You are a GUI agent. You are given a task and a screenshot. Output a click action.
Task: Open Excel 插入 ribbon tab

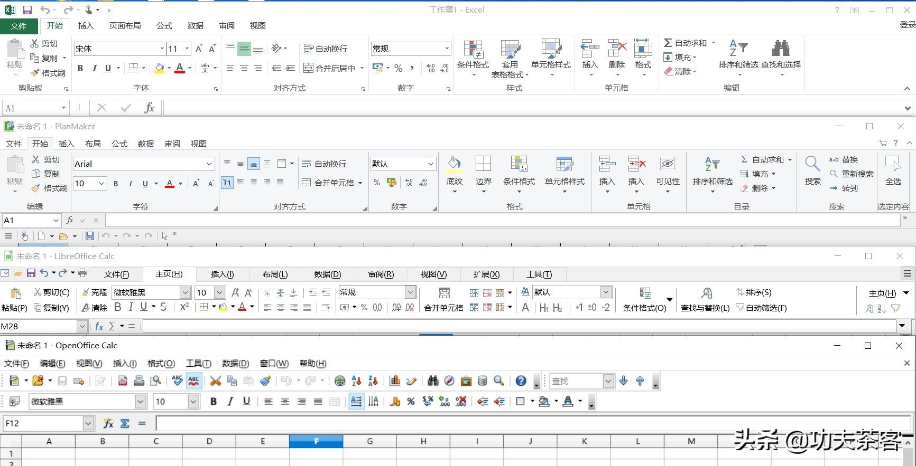click(86, 25)
